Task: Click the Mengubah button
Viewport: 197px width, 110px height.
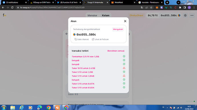Action: click(118, 29)
